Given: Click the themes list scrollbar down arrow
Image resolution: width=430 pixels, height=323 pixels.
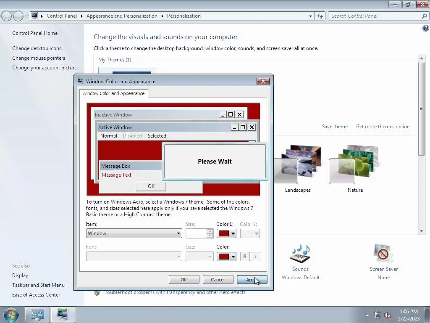Looking at the screenshot, I should pos(422,231).
